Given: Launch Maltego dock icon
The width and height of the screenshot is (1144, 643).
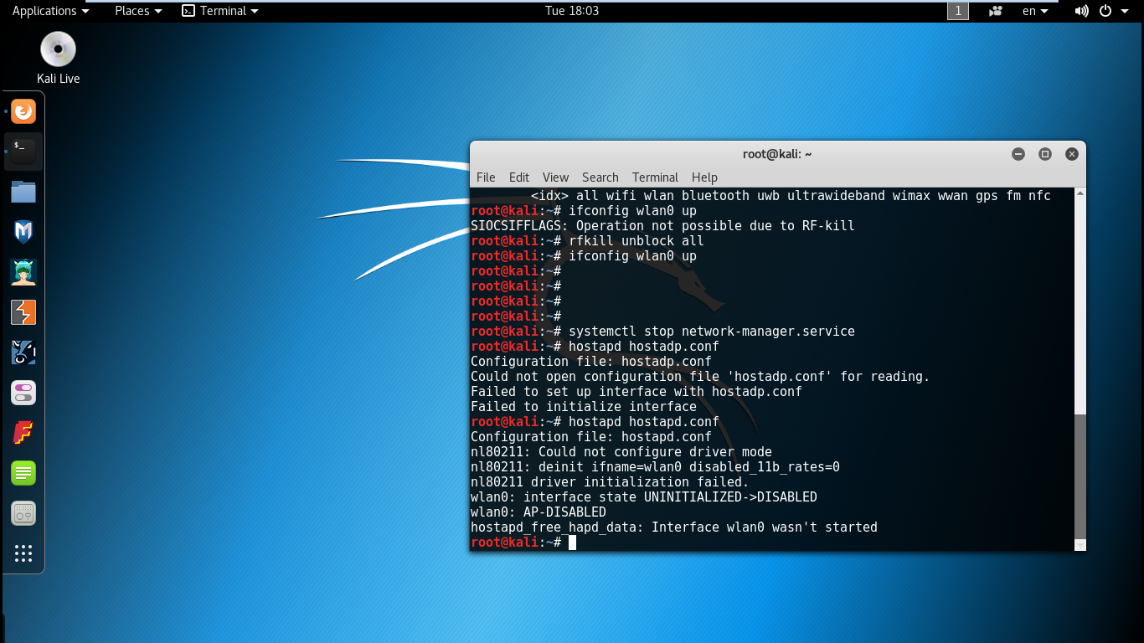Looking at the screenshot, I should click(x=23, y=352).
